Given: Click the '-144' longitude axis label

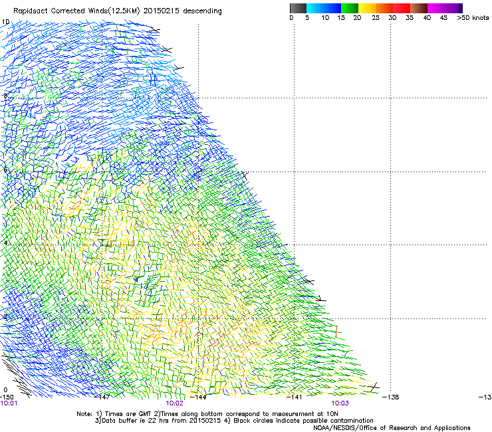Looking at the screenshot, I should [x=199, y=397].
